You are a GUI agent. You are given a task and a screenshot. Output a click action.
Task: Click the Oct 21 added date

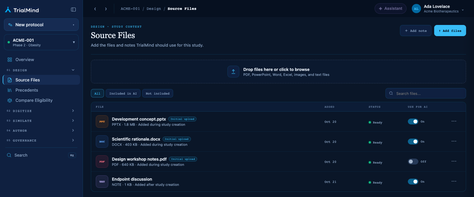pyautogui.click(x=330, y=182)
